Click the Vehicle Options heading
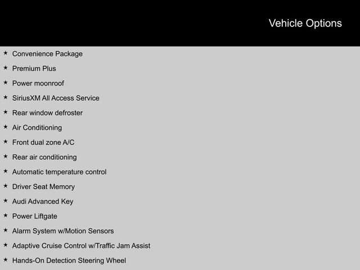 305,23
